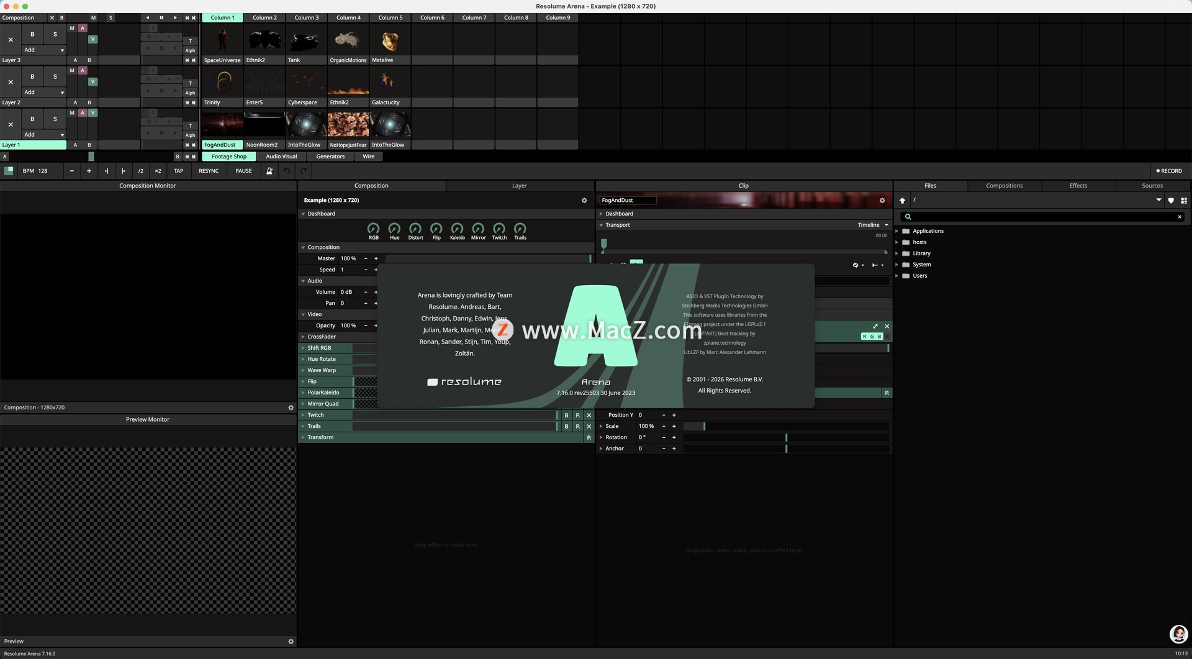
Task: Toggle Layer 1 Solo S button
Action: (x=55, y=119)
